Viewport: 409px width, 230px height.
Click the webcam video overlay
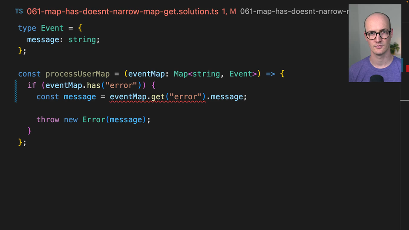(374, 43)
